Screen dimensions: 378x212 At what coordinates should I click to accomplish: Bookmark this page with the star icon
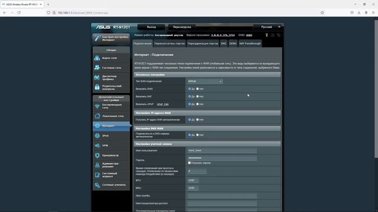tap(322, 12)
